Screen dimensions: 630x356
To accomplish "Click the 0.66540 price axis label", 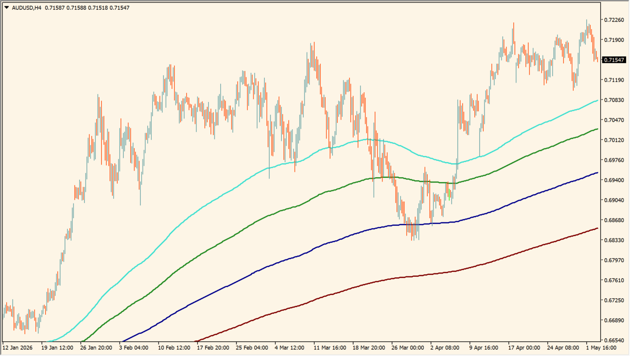I will coord(614,340).
